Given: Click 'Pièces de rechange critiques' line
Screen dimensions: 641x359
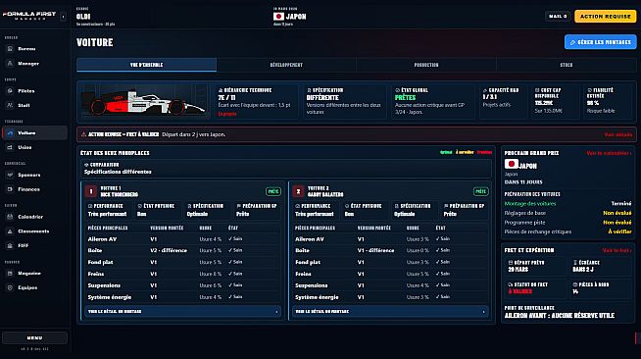Looking at the screenshot, I should click(567, 231).
